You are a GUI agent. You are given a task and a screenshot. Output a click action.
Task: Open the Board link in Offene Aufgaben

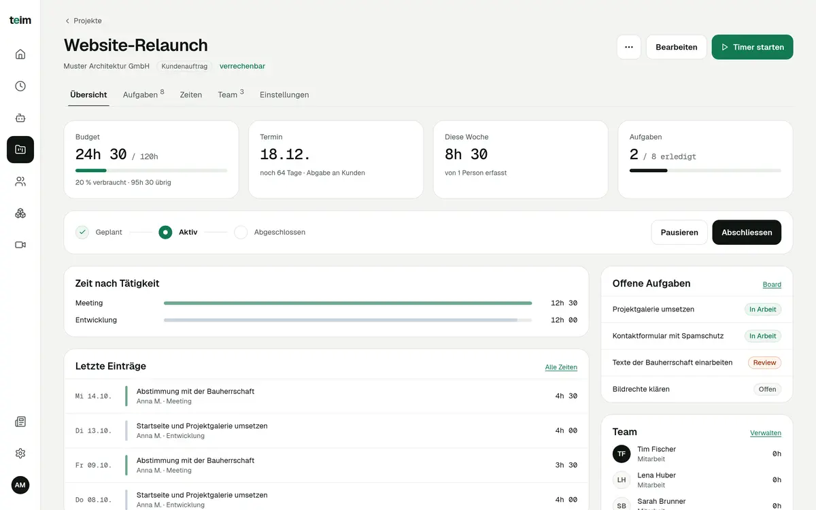(772, 284)
